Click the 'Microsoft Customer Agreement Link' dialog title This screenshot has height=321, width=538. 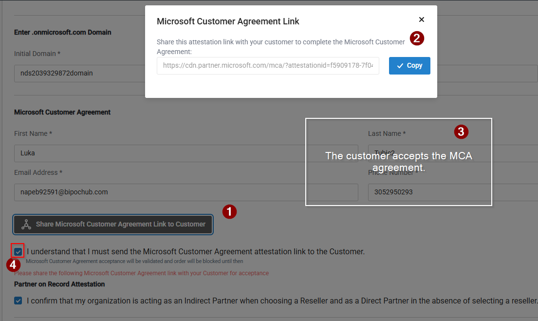pyautogui.click(x=228, y=21)
